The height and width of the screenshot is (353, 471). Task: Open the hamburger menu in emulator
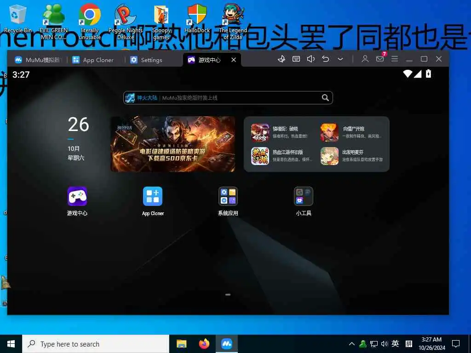click(394, 59)
